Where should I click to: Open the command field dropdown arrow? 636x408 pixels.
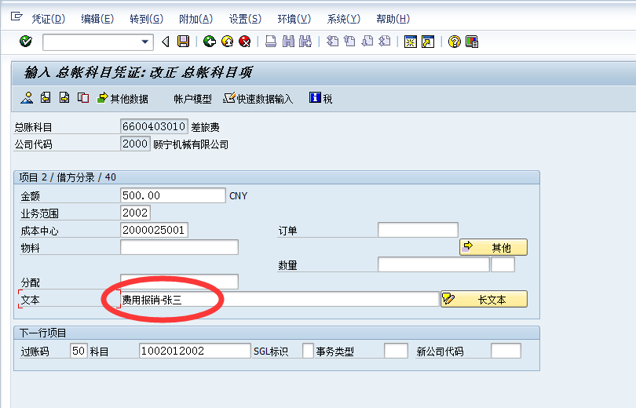point(144,42)
